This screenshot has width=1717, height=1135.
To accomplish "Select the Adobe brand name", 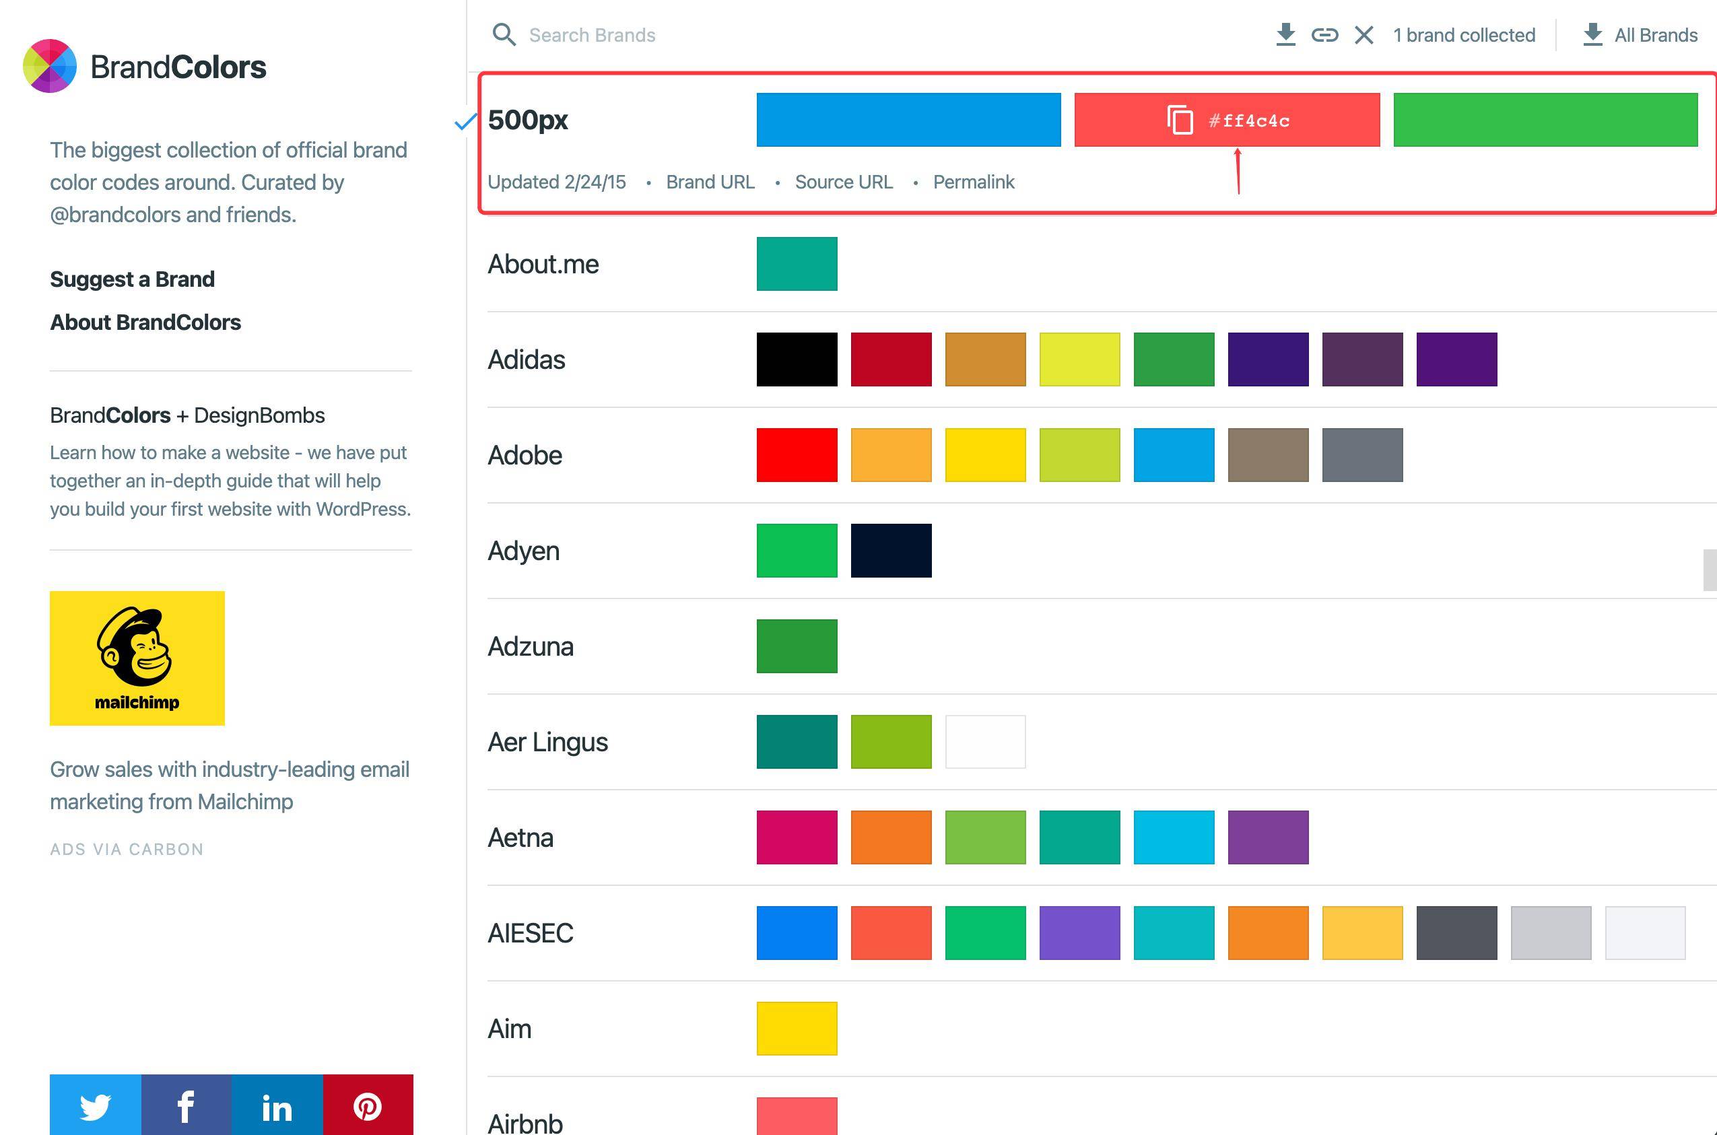I will [x=525, y=455].
